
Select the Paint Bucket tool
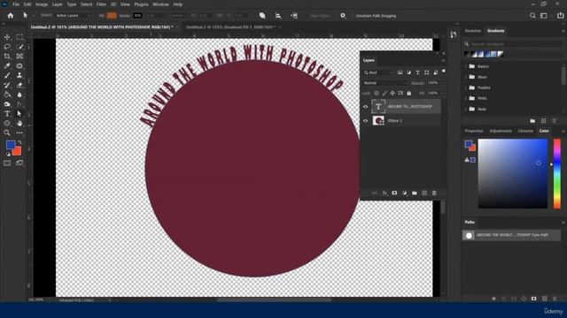(x=7, y=95)
